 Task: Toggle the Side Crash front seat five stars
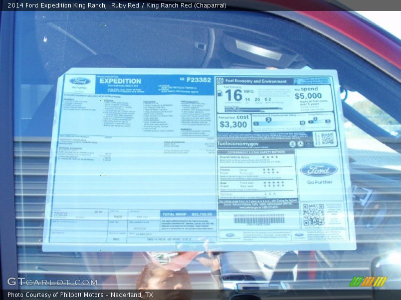tap(274, 183)
